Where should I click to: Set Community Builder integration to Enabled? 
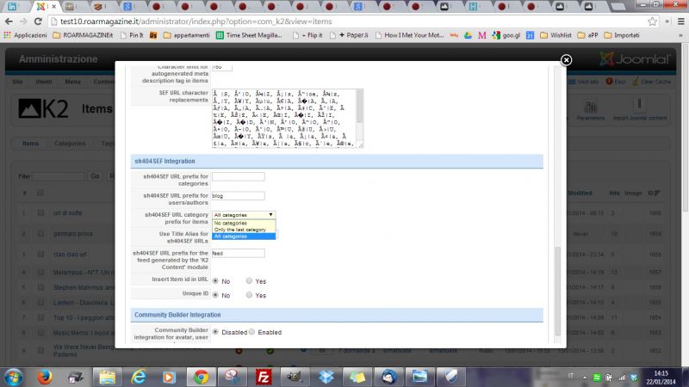(x=251, y=332)
